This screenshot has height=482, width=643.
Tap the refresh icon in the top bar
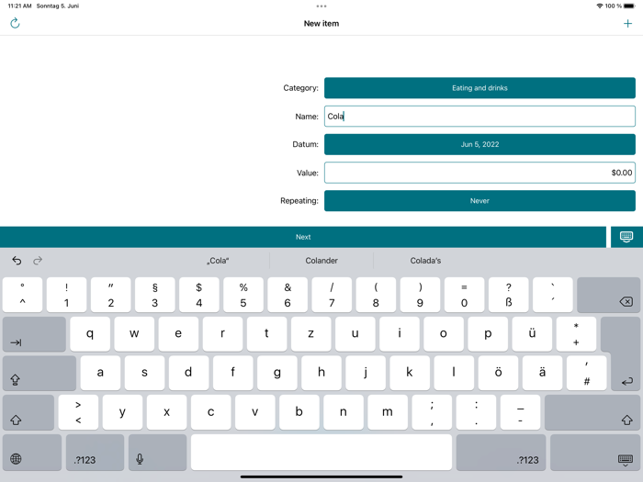tap(15, 23)
